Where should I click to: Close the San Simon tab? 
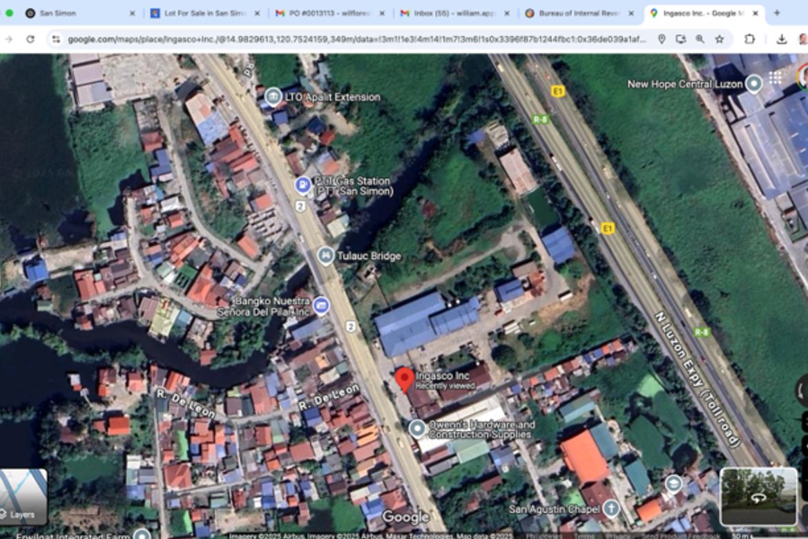click(x=132, y=13)
